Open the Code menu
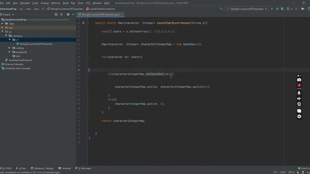The height and width of the screenshot is (174, 310). point(35,3)
